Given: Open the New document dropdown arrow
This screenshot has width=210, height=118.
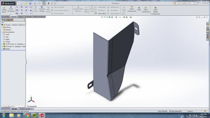Looking at the screenshot, I should tap(23, 4).
